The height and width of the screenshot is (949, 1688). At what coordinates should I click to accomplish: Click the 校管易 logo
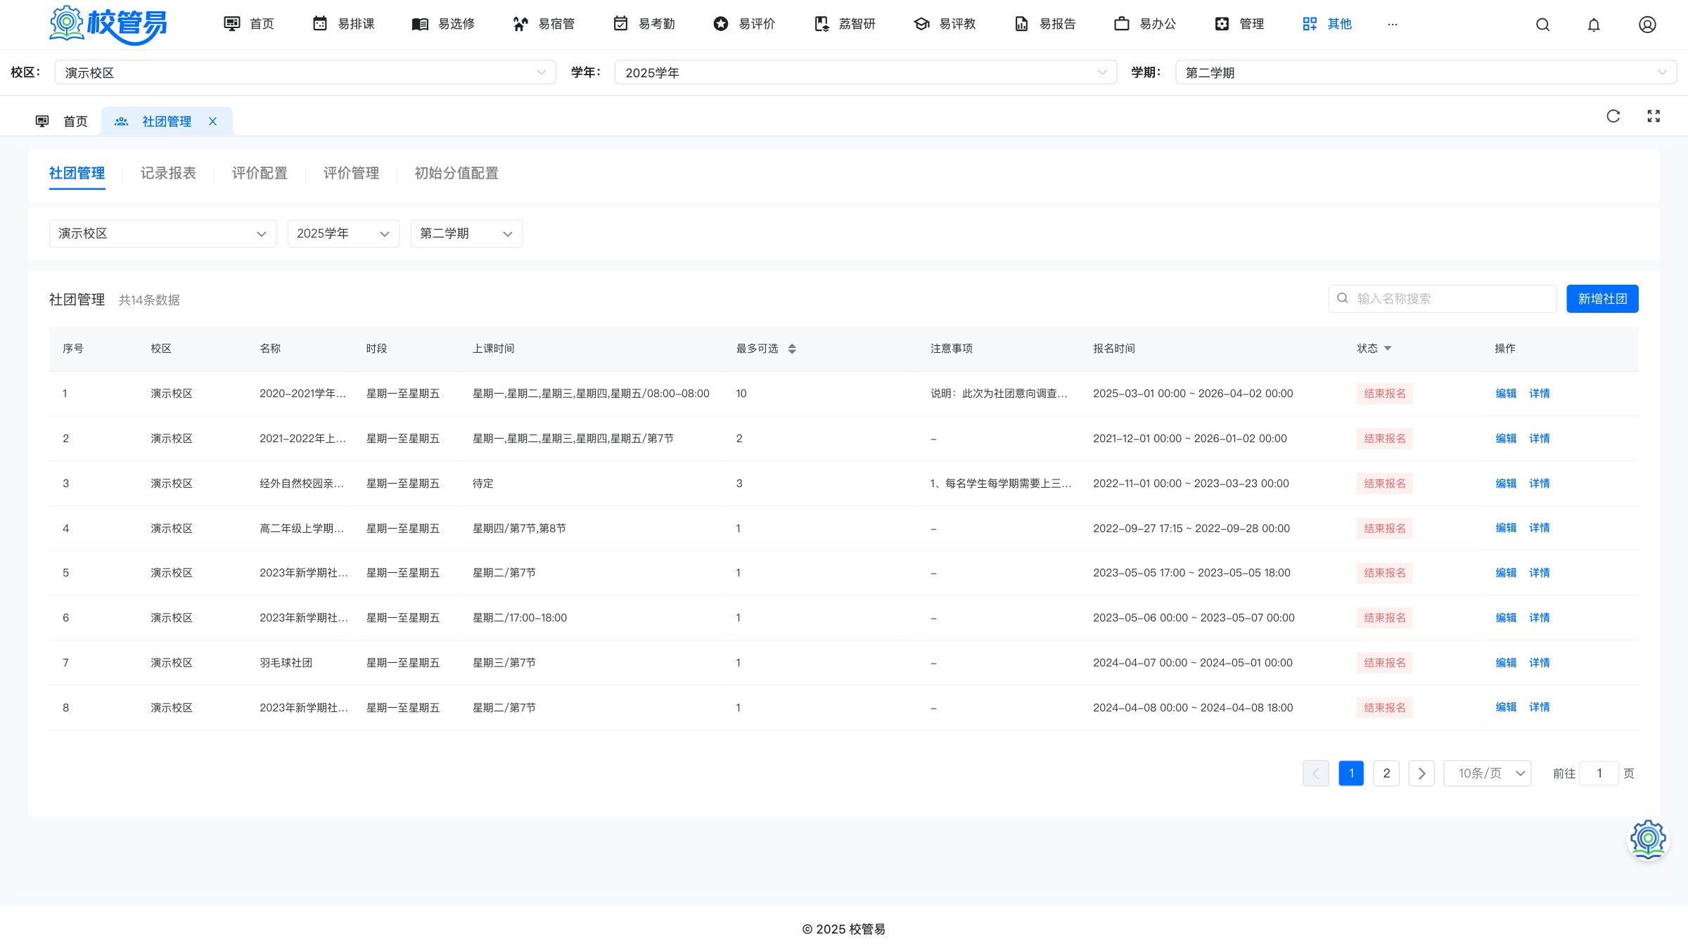(108, 25)
